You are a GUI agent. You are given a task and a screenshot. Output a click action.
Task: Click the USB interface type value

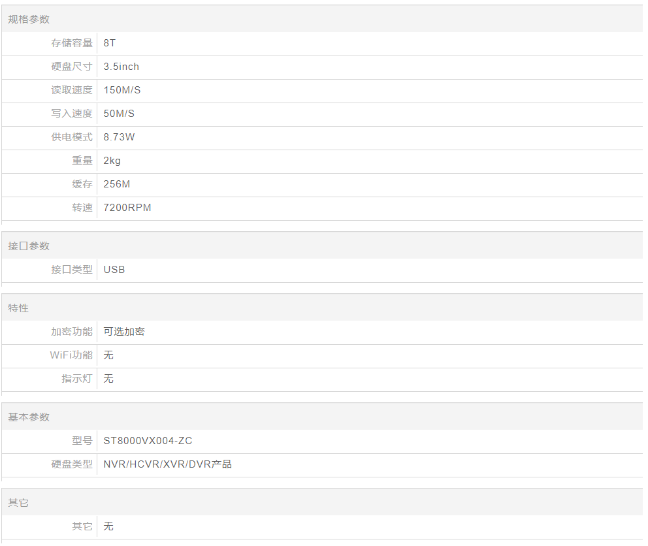coord(114,270)
